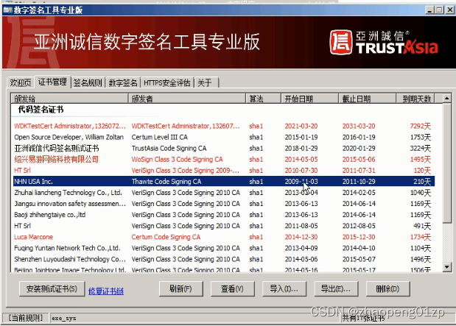Click the window title bar app icon
Screen dimensions: 456x326
7,10
